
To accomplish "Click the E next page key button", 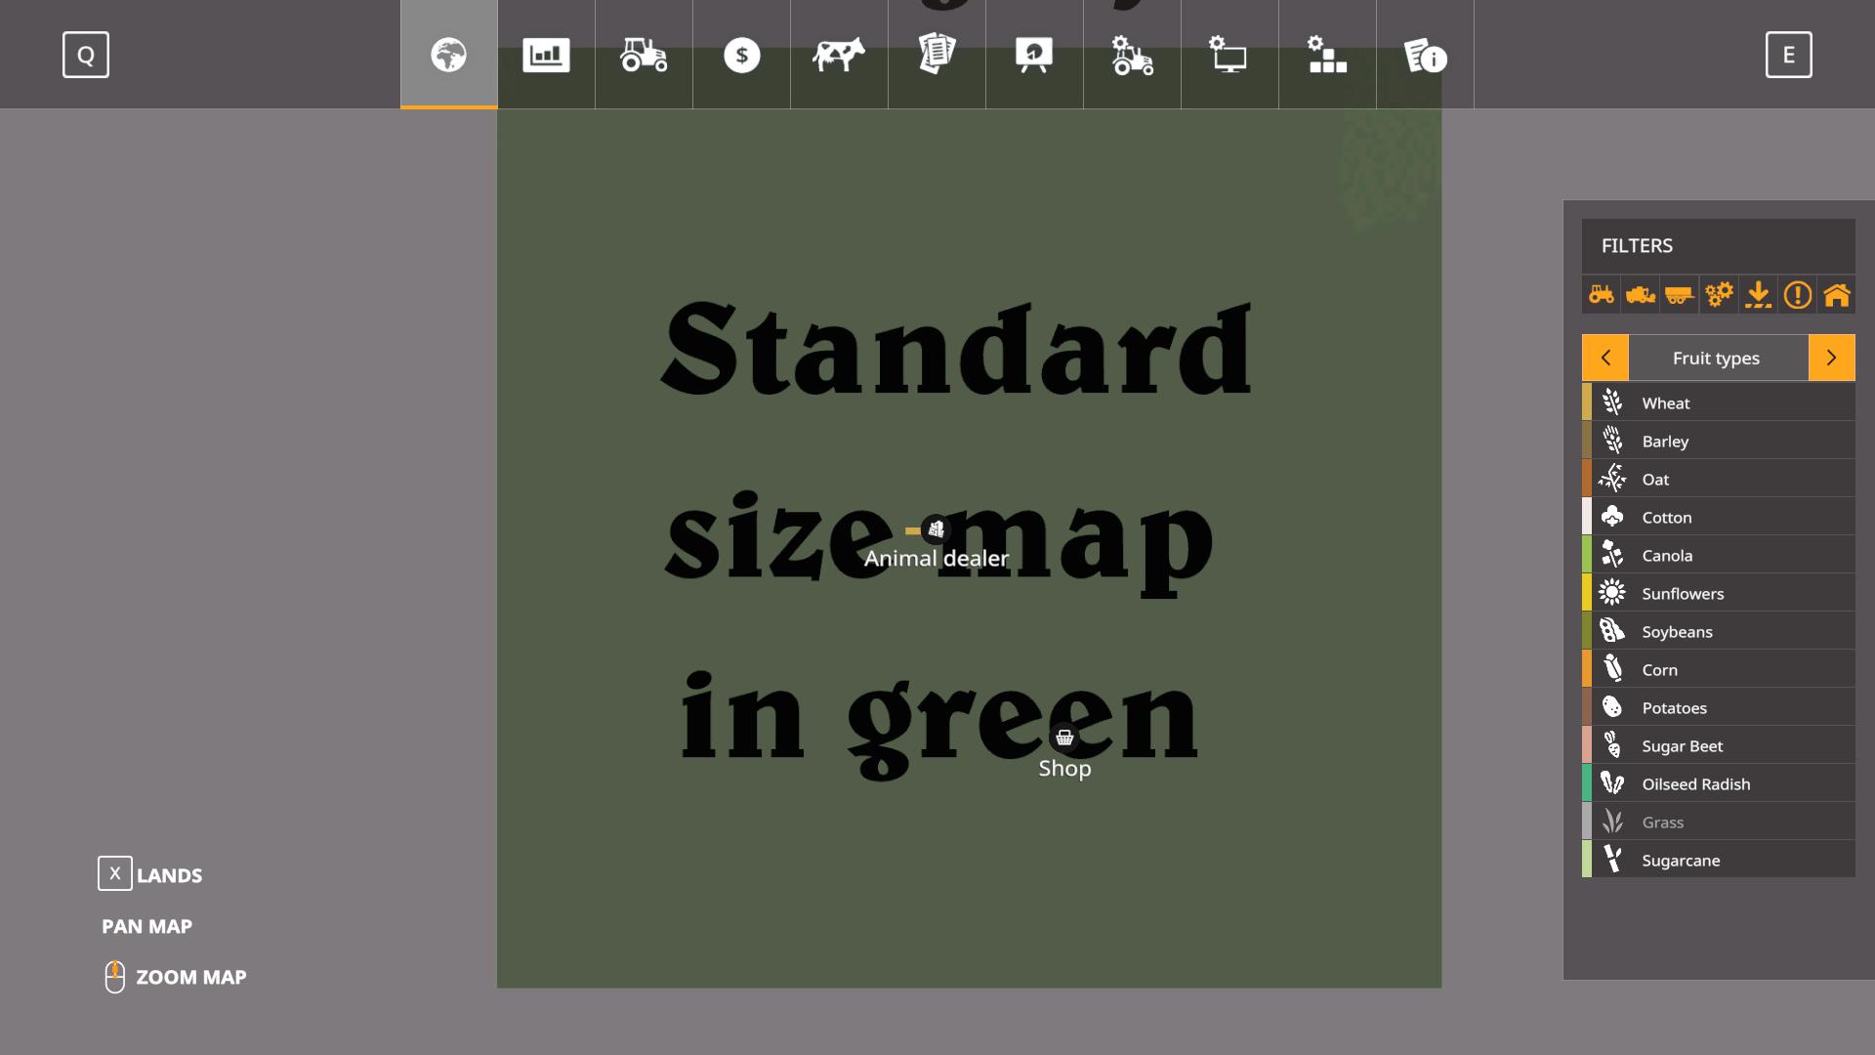I will click(1789, 55).
